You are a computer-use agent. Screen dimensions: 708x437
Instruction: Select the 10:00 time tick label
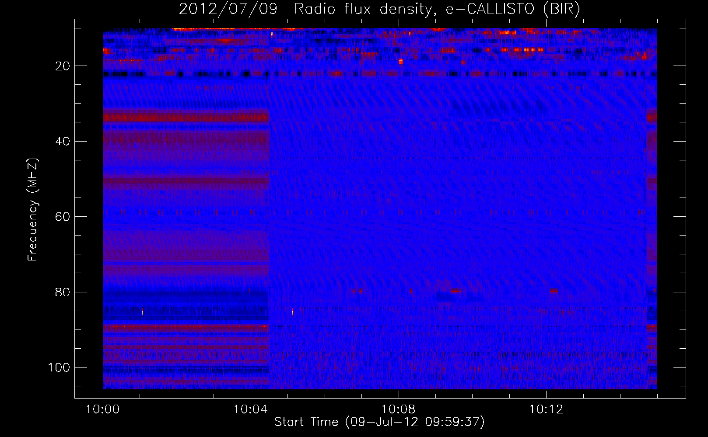pos(103,409)
